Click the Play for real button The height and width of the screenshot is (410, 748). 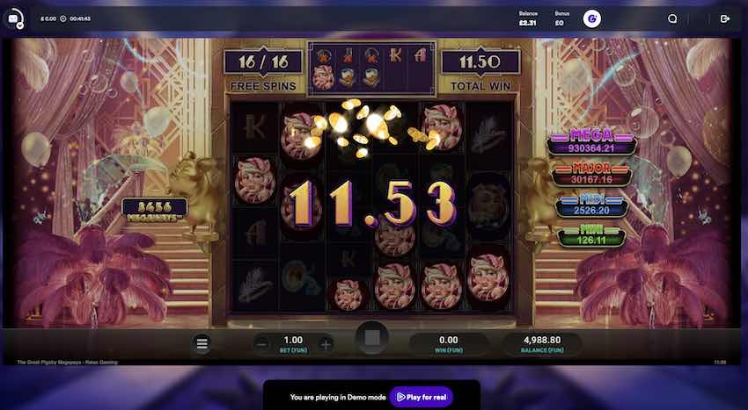point(422,397)
